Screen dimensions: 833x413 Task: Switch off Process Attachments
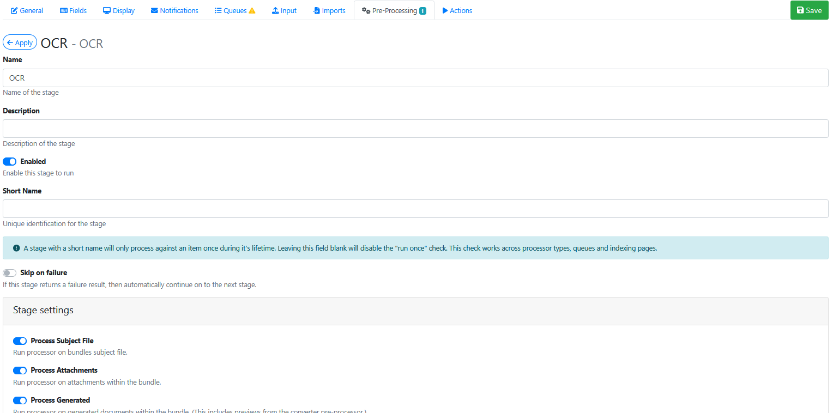pyautogui.click(x=20, y=371)
